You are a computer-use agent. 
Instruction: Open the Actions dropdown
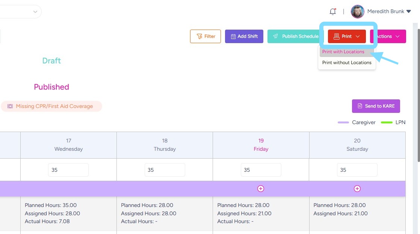tap(388, 36)
